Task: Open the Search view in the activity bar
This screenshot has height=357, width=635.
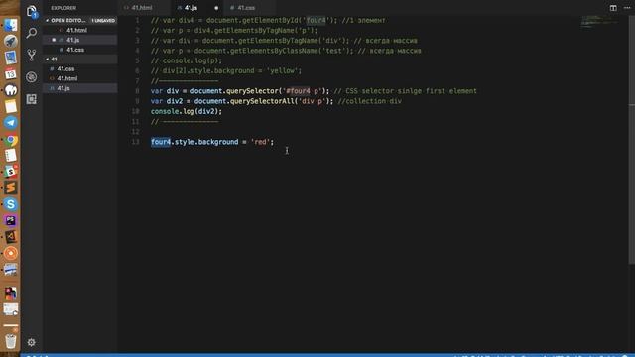Action: pyautogui.click(x=32, y=33)
